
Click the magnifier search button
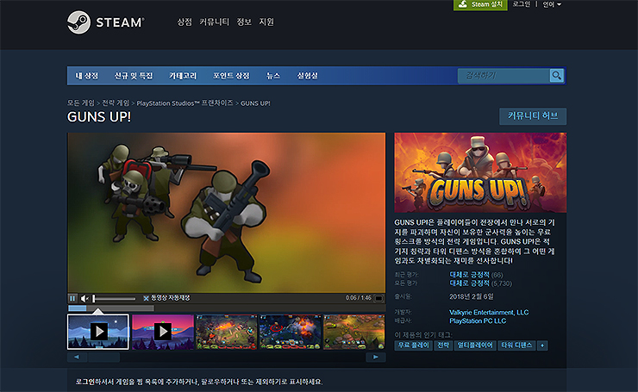click(556, 75)
